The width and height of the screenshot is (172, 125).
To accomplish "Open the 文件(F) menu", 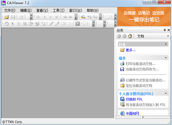I will tap(10, 10).
